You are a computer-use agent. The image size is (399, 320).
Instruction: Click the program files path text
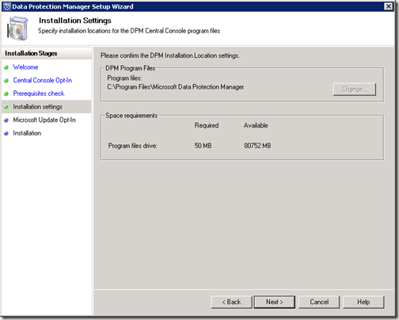tap(176, 87)
